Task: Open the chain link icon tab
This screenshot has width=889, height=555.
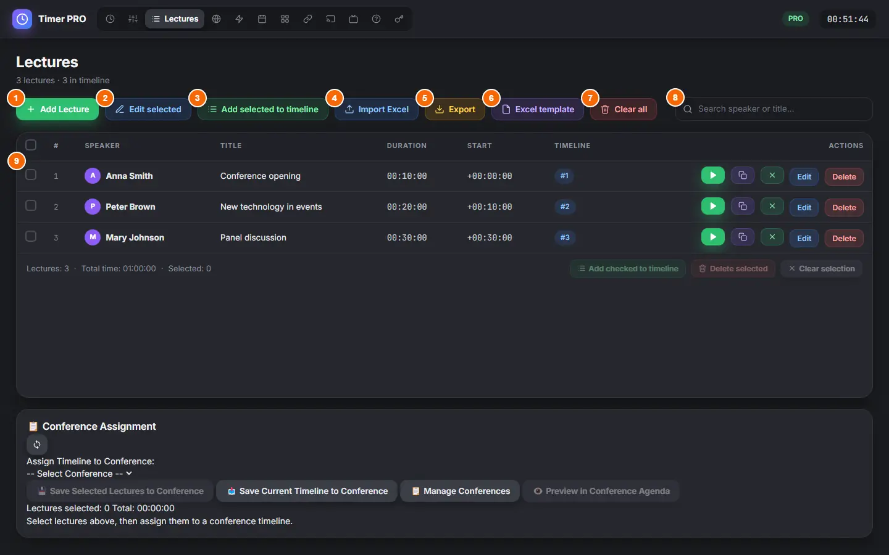Action: [x=307, y=19]
